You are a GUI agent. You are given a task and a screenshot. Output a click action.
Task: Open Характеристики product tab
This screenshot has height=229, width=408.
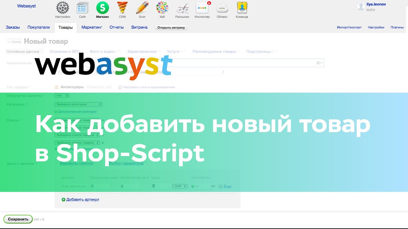tap(142, 52)
